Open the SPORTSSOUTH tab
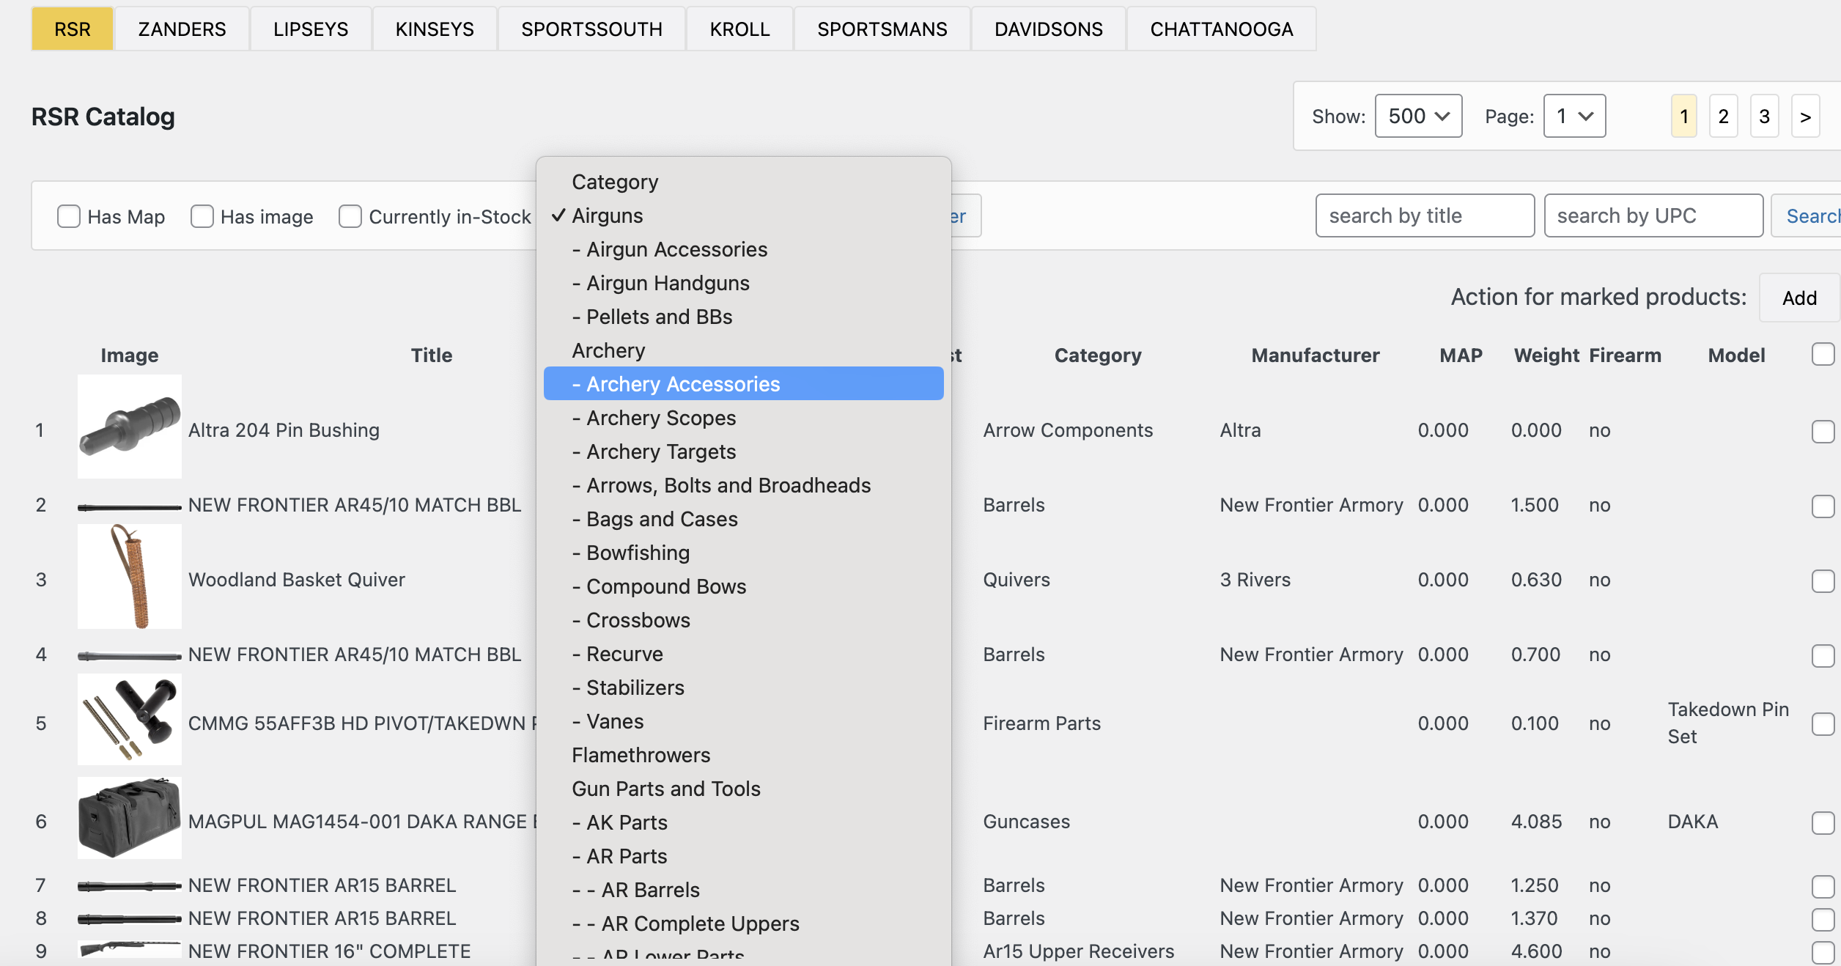This screenshot has height=966, width=1841. [x=591, y=29]
